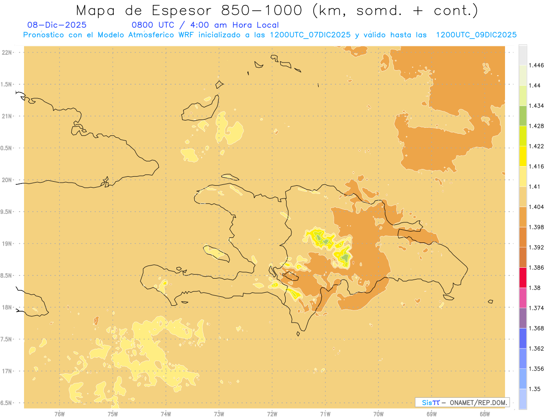Screen dimensions: 544x420
Task: Click the legend value '1.41'
Action: tap(535, 186)
